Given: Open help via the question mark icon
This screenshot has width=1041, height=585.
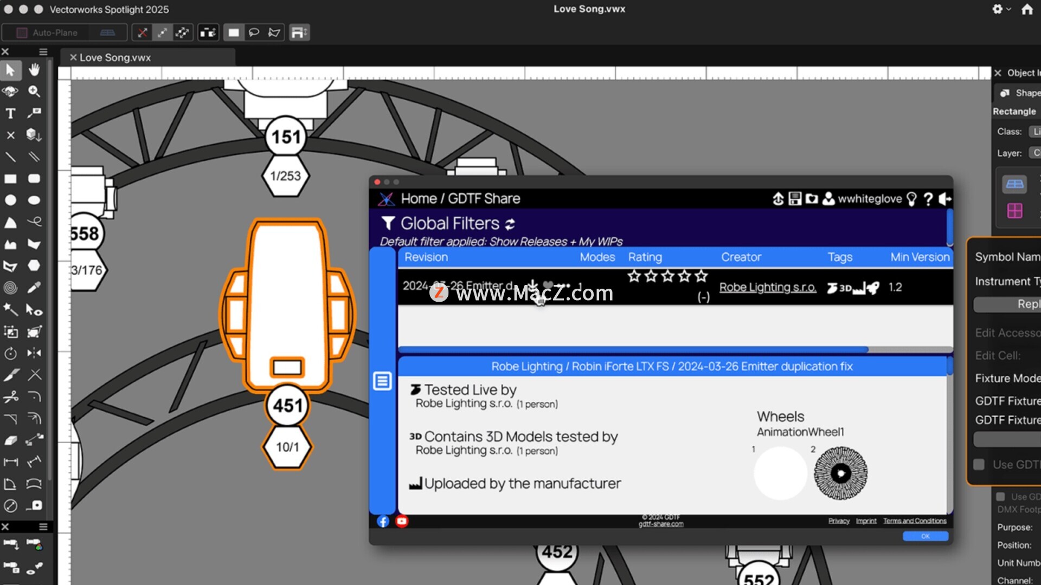Looking at the screenshot, I should pos(928,199).
